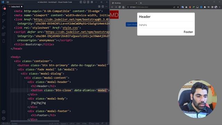
Task: Open the browser Extensions puzzle icon
Action: pos(205,7)
